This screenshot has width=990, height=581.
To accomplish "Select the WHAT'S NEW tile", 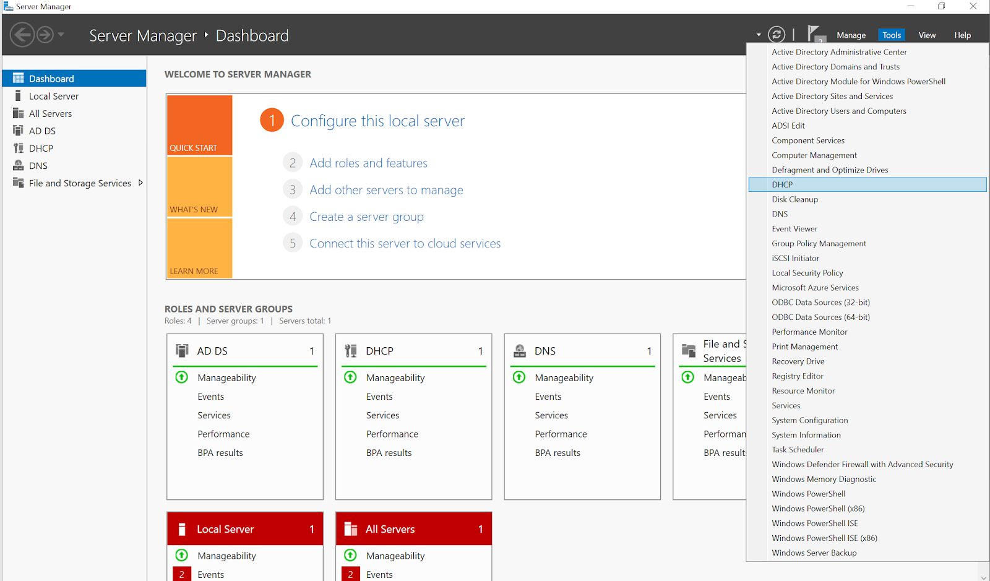I will pyautogui.click(x=199, y=186).
